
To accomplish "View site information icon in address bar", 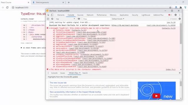I will point(13,8).
